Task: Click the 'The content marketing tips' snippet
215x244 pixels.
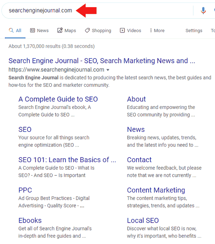Action: [163, 202]
